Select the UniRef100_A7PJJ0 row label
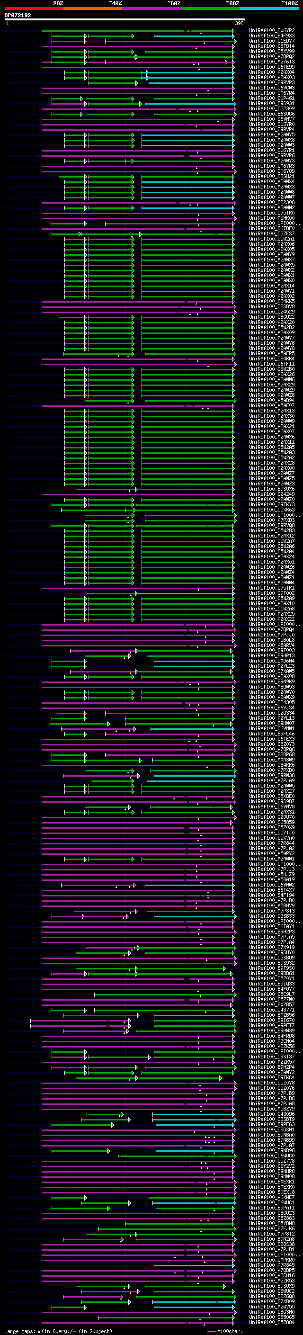Viewport: 303px width, 1335px height. coord(272,635)
